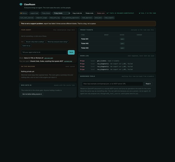Click the WHO GETS IN panel heading
The image size is (175, 162).
point(26,85)
